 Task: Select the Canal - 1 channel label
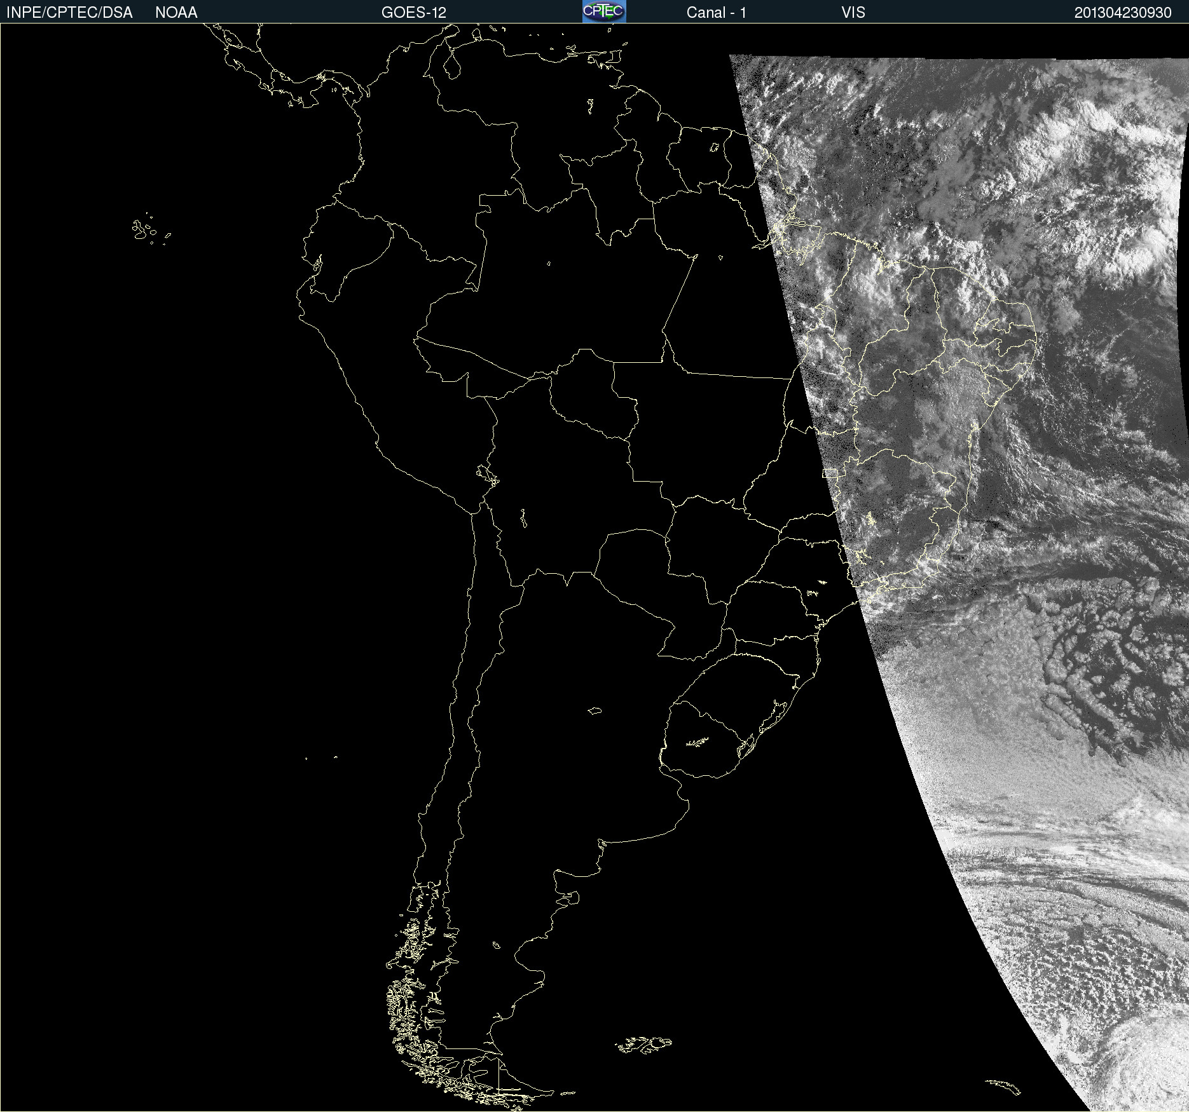click(716, 13)
